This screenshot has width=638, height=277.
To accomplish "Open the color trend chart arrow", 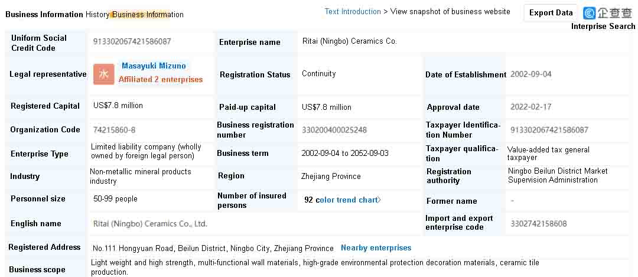I will [x=379, y=200].
